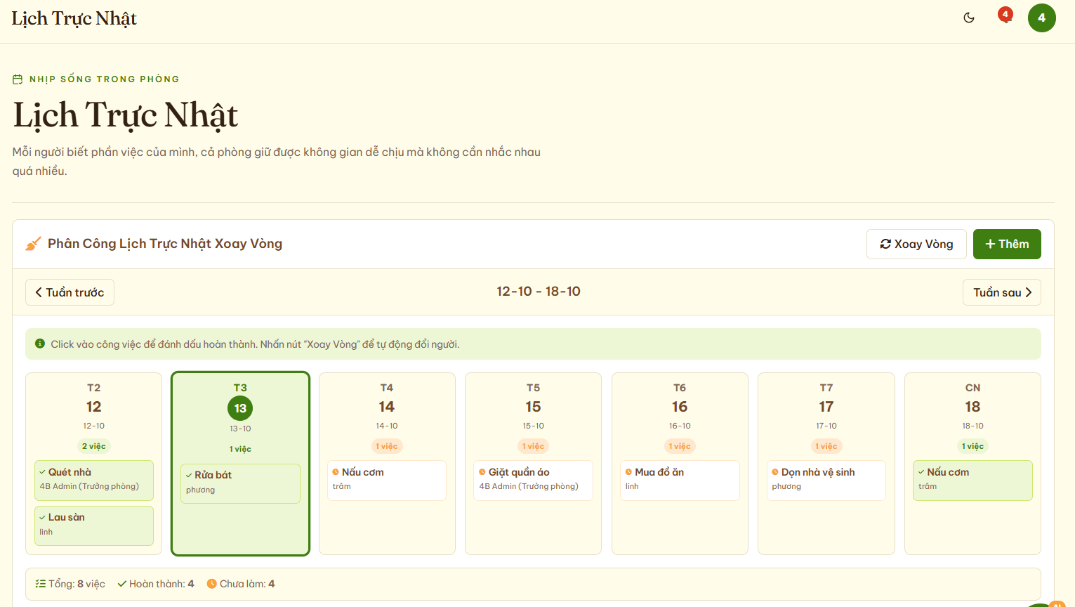
Task: Click assignee name phương under Rửa bát
Action: 201,490
